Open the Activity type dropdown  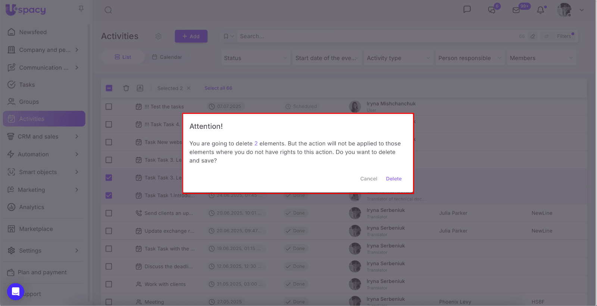tap(398, 58)
